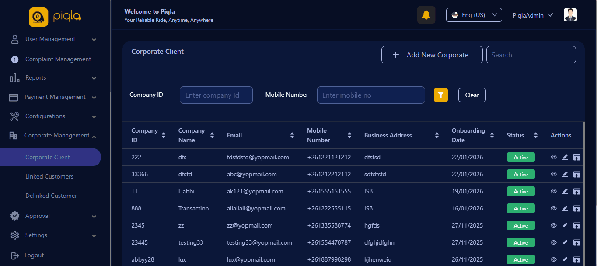Expand the Approval chevron

[94, 217]
